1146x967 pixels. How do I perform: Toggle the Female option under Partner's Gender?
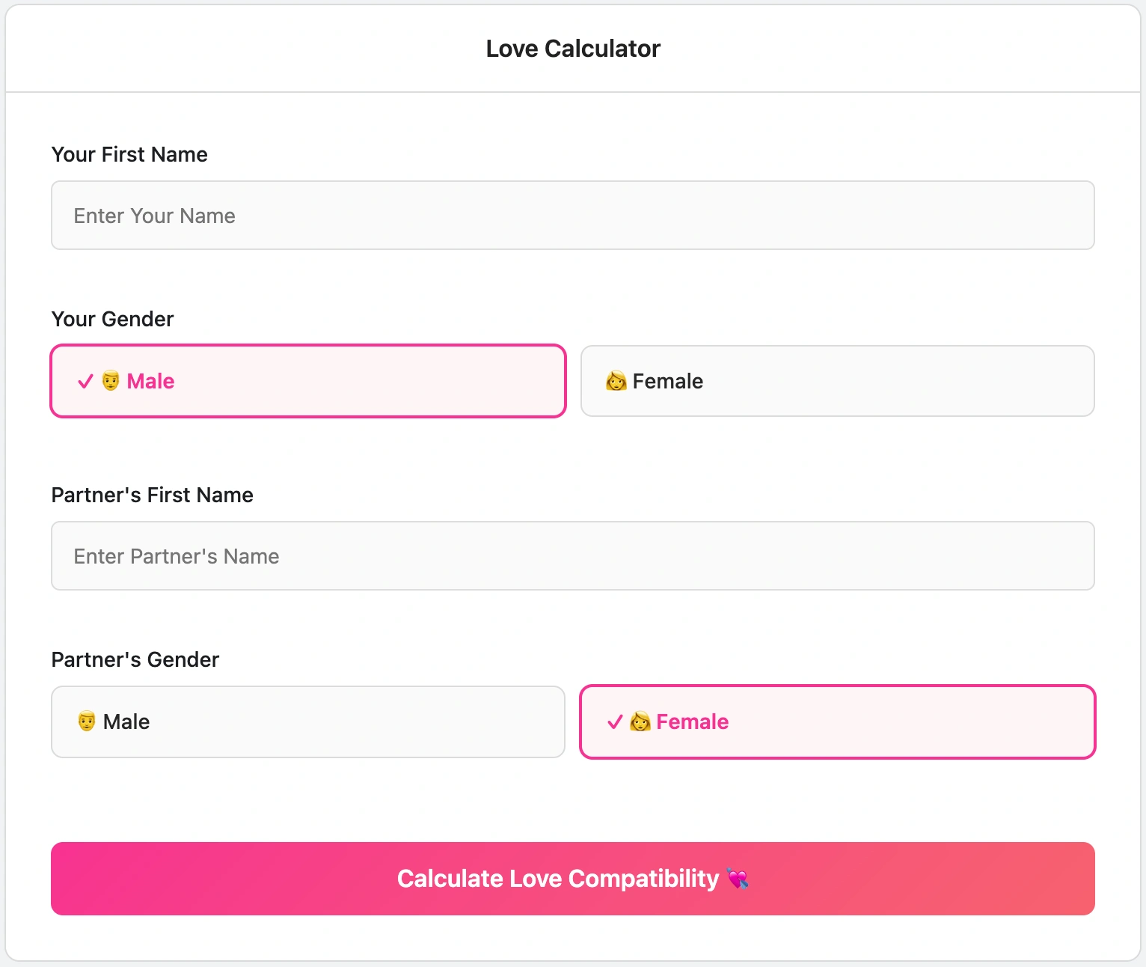pyautogui.click(x=837, y=722)
